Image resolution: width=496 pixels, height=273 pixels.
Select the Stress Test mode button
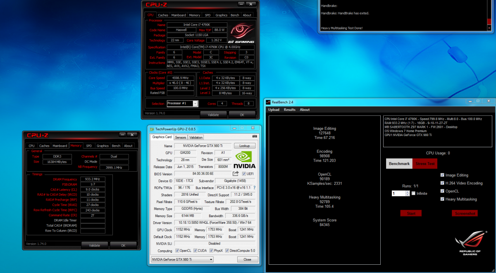425,163
